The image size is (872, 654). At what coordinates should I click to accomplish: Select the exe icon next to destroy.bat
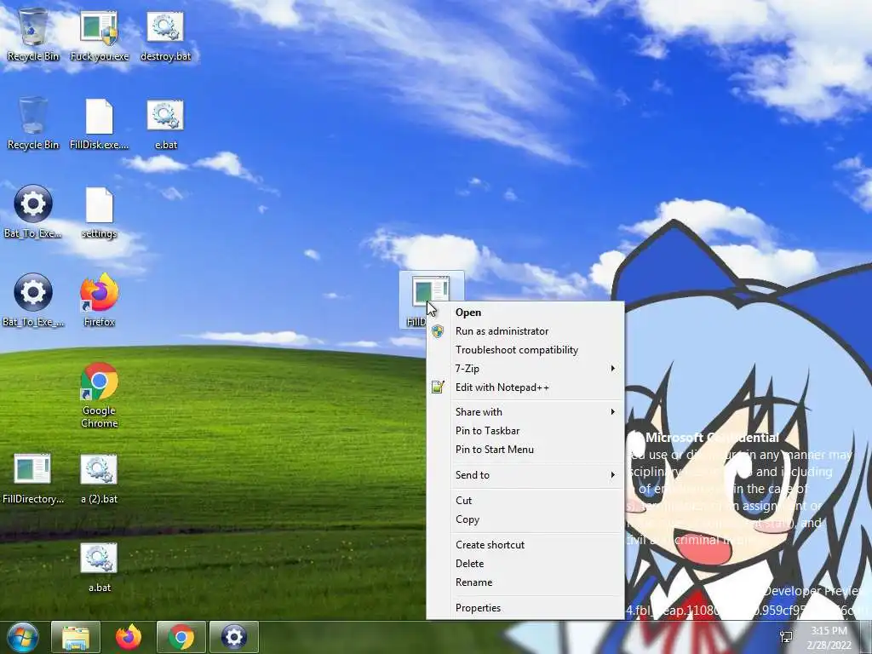(x=99, y=34)
